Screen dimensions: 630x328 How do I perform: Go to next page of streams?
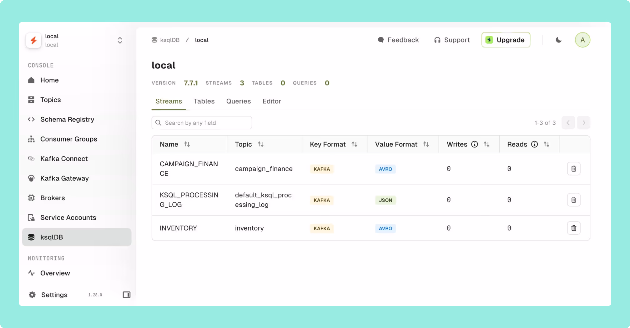pyautogui.click(x=583, y=123)
